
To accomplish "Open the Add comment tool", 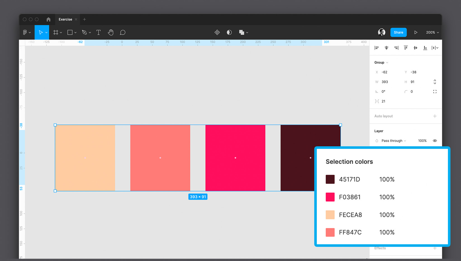I will 123,32.
